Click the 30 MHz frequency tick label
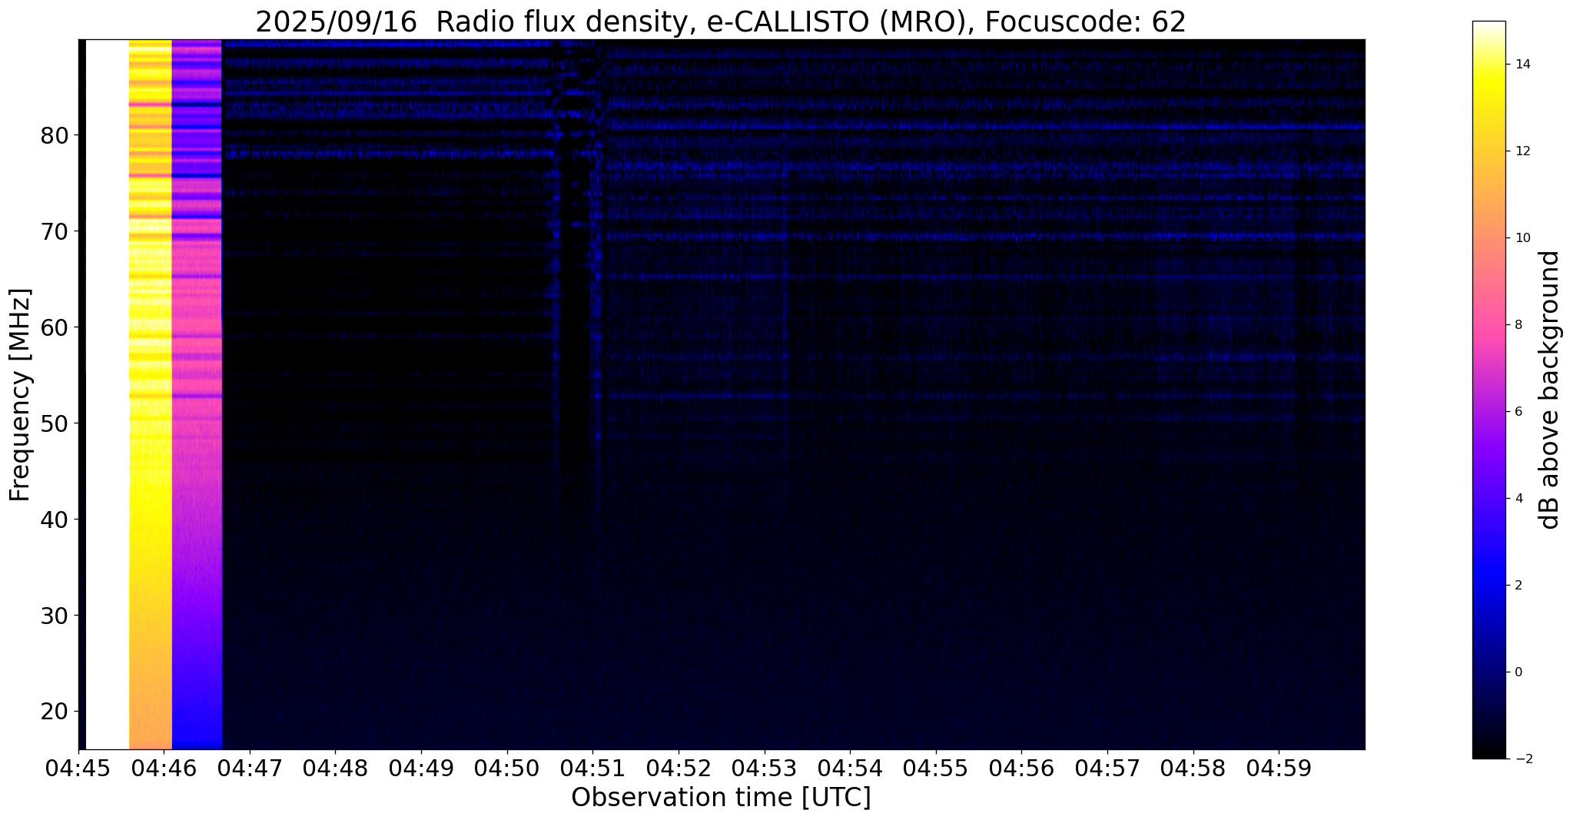The width and height of the screenshot is (1573, 820). pos(54,616)
